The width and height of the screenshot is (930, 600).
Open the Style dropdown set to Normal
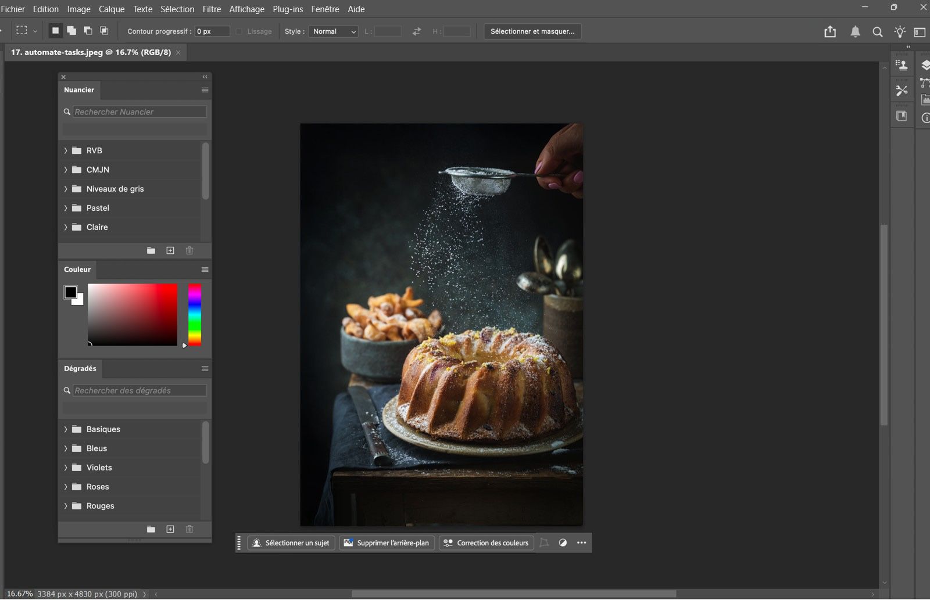(x=333, y=31)
